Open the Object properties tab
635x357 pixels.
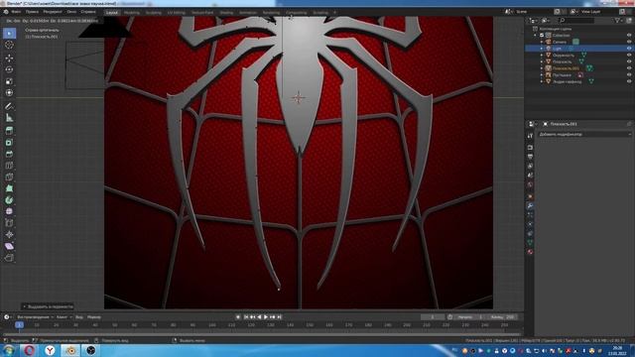click(530, 196)
